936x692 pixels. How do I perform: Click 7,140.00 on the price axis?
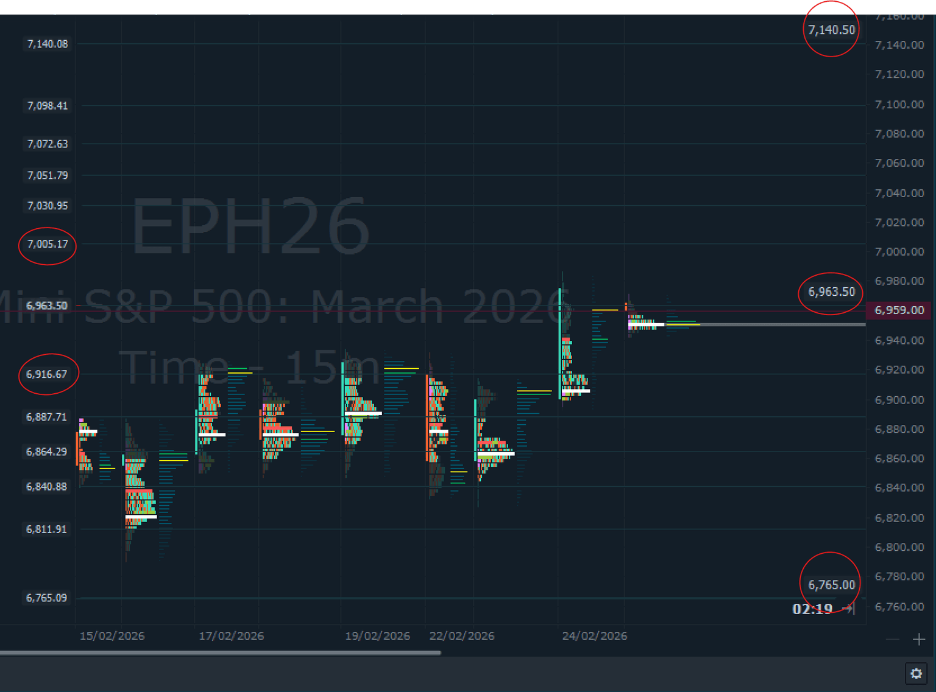point(899,45)
